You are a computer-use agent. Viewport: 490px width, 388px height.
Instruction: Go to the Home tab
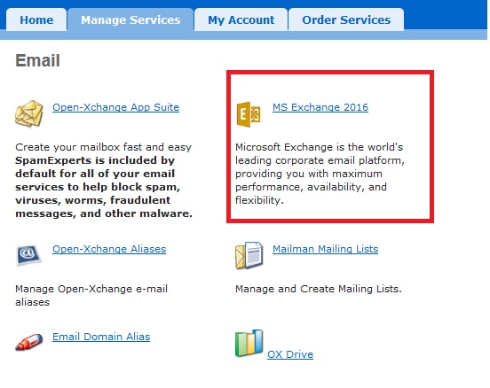coord(36,19)
